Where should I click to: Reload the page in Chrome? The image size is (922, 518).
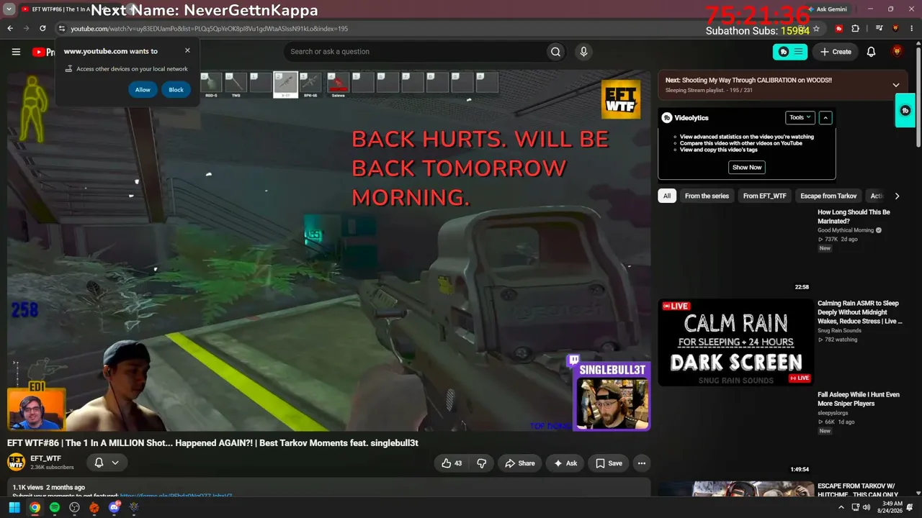[42, 29]
